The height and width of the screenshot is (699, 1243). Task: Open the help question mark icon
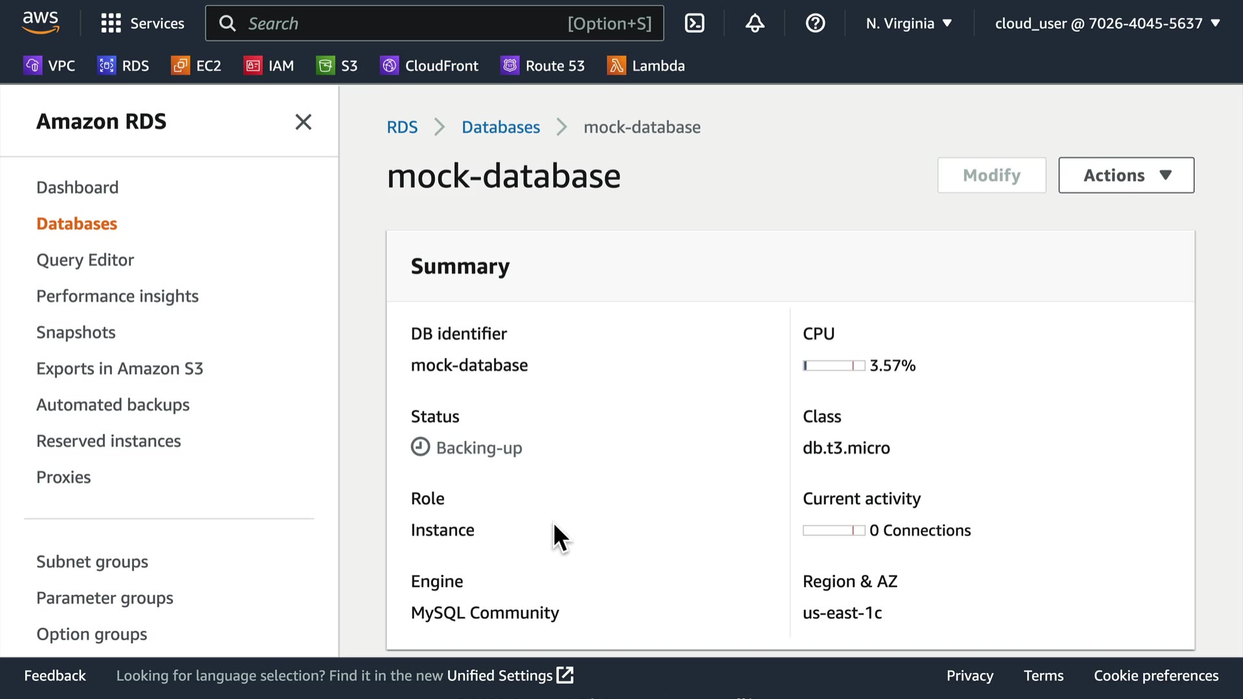click(815, 23)
